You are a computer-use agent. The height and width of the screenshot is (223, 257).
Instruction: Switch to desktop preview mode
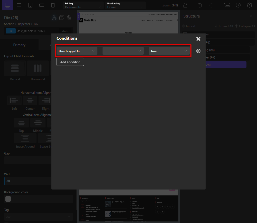7,5
